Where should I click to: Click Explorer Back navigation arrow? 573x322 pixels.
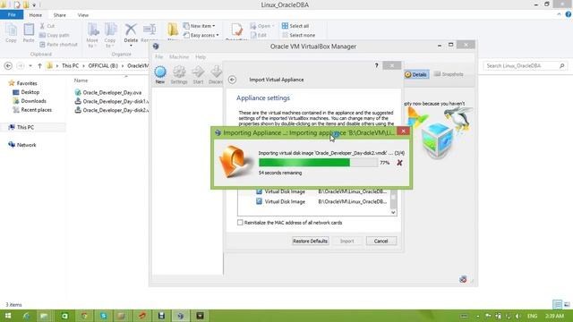[x=8, y=65]
